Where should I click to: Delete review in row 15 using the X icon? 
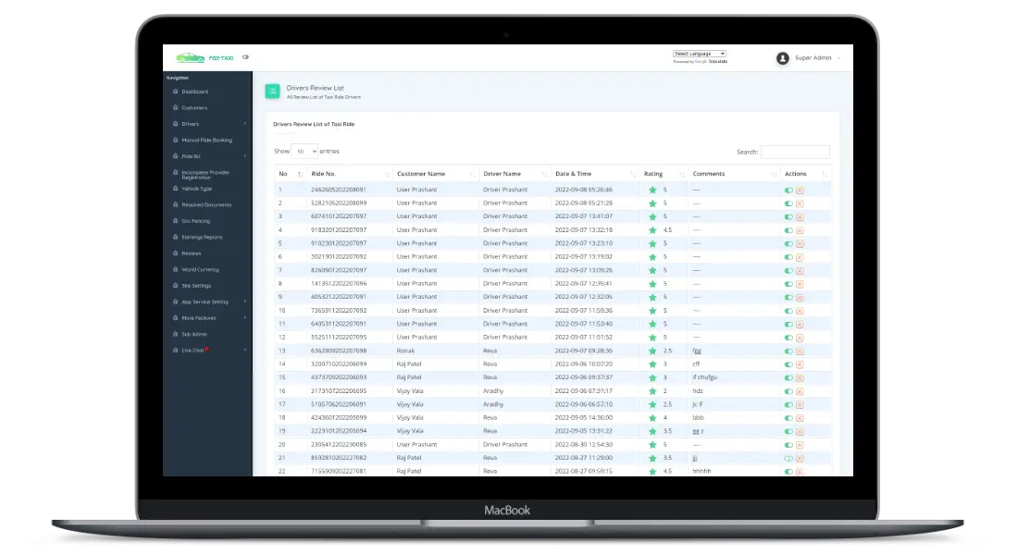coord(800,377)
